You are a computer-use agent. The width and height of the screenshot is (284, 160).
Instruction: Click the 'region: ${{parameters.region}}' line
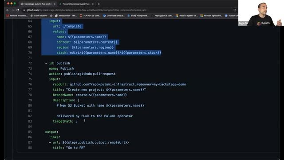85,48
